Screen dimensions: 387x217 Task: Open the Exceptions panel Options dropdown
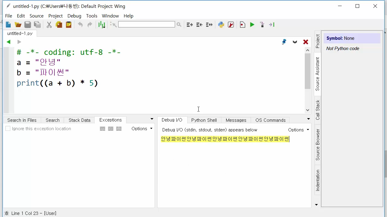point(142,129)
